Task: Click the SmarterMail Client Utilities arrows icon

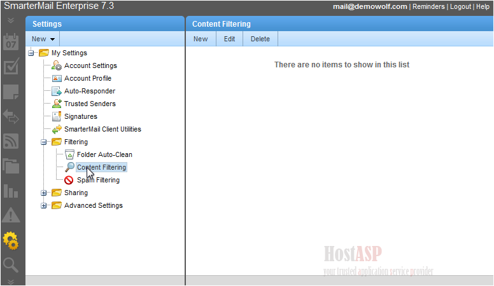Action: [57, 129]
